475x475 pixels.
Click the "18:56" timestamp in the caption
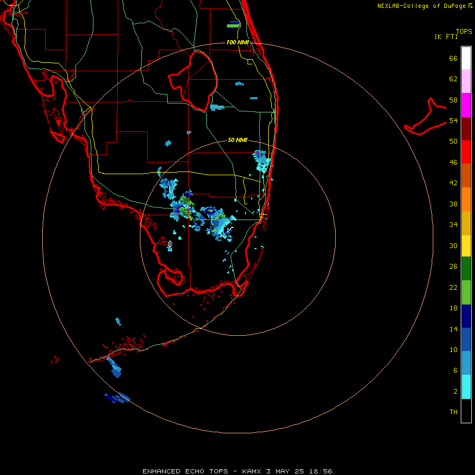coord(321,471)
